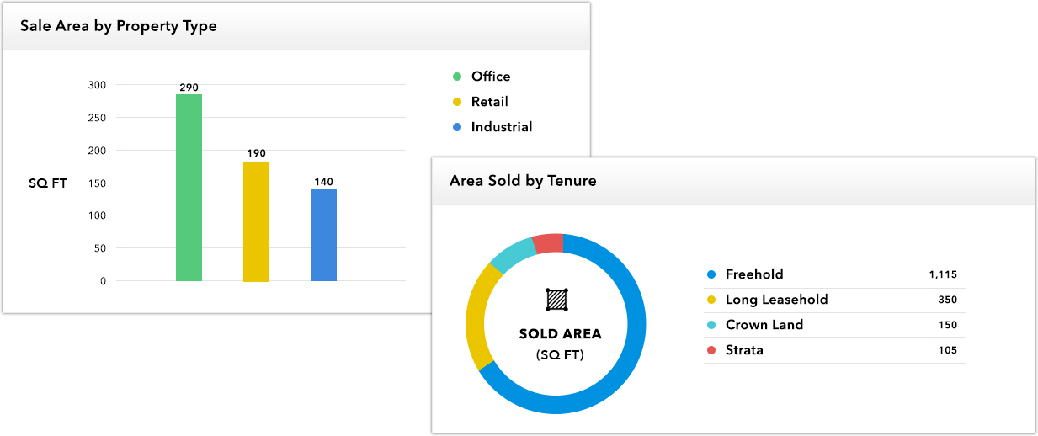1038x436 pixels.
Task: Click the Sale Area by Property Type title
Action: click(119, 26)
